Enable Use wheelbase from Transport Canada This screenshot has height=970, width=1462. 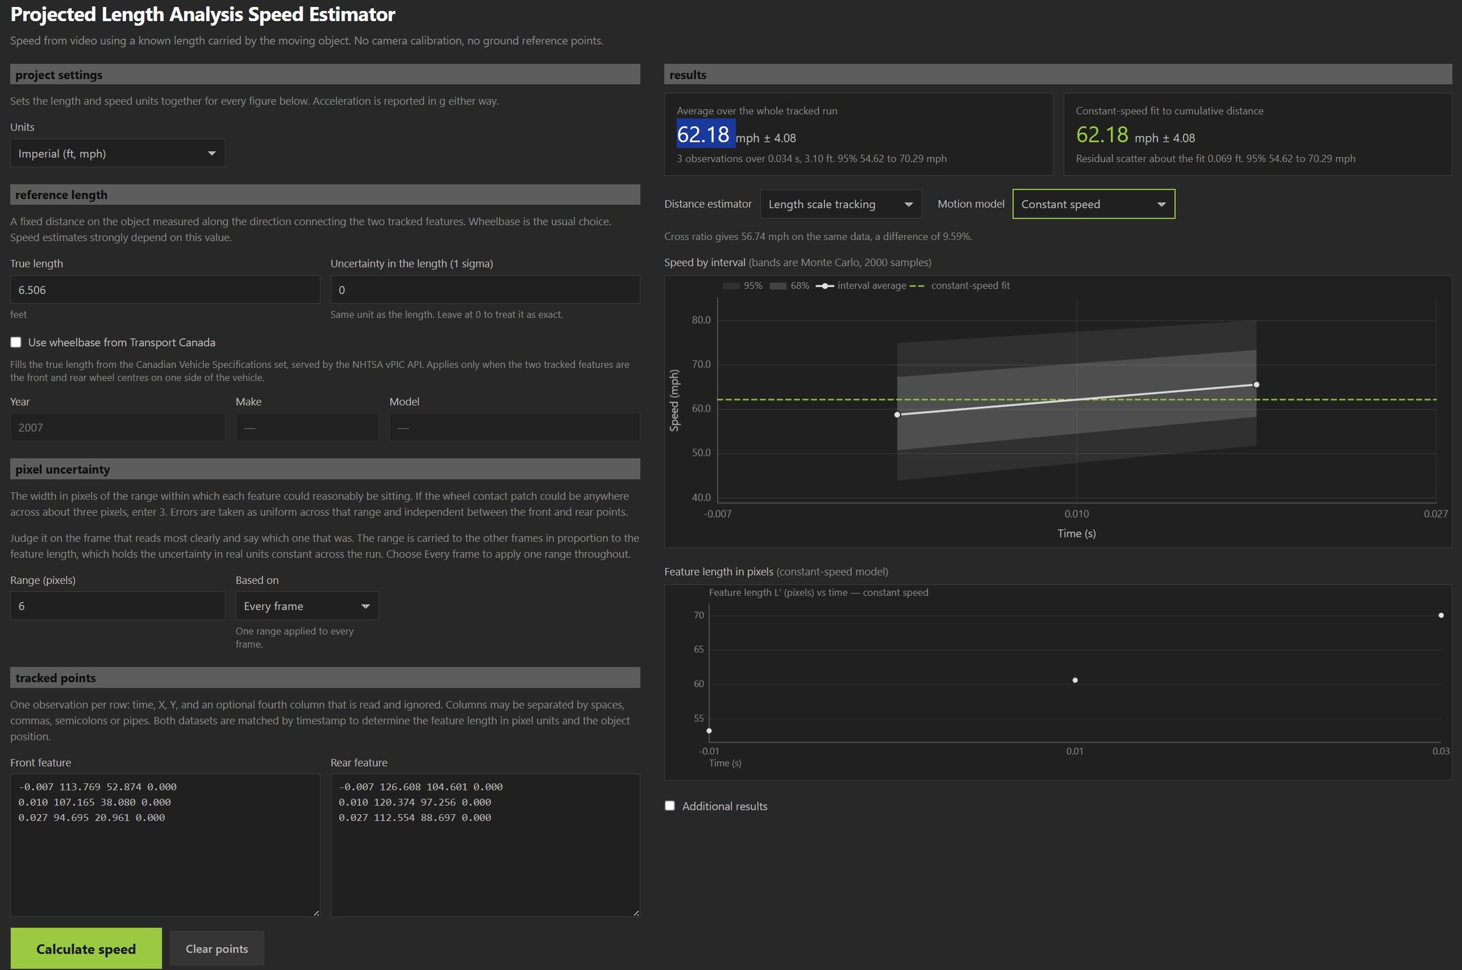(16, 342)
